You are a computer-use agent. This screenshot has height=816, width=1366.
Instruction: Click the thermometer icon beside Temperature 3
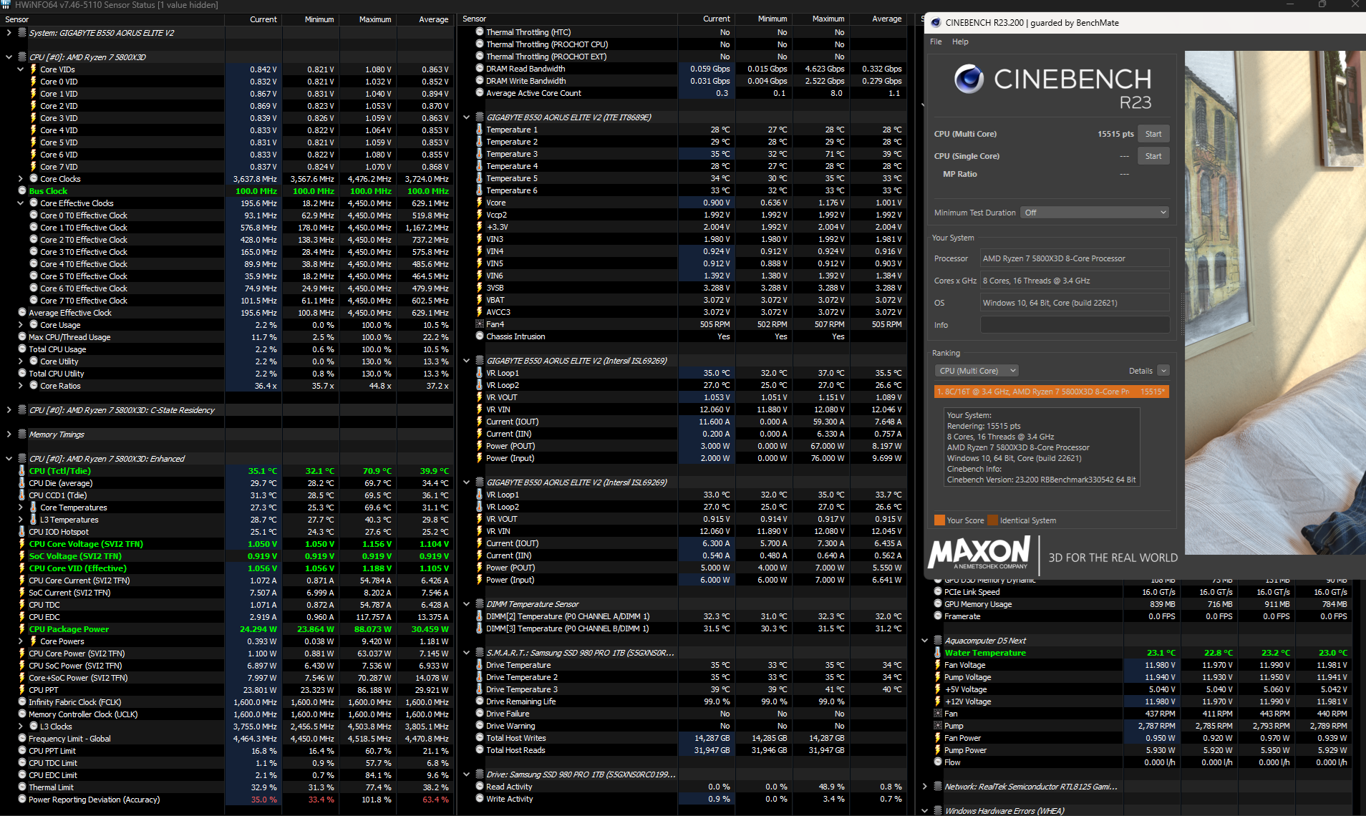click(480, 154)
